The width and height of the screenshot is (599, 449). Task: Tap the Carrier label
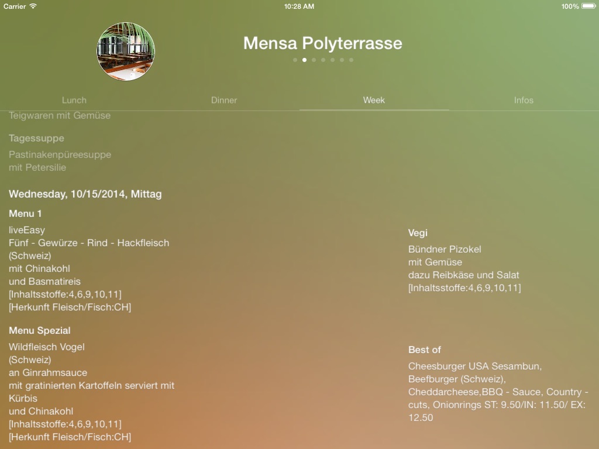[15, 6]
